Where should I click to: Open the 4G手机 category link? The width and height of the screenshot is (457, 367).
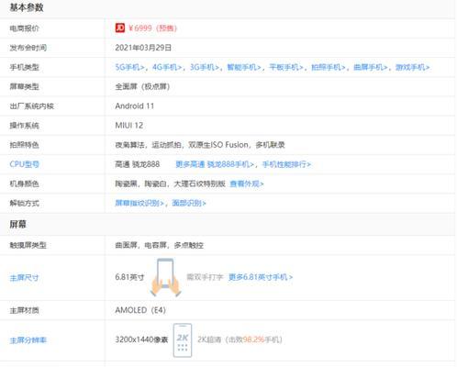tap(167, 67)
